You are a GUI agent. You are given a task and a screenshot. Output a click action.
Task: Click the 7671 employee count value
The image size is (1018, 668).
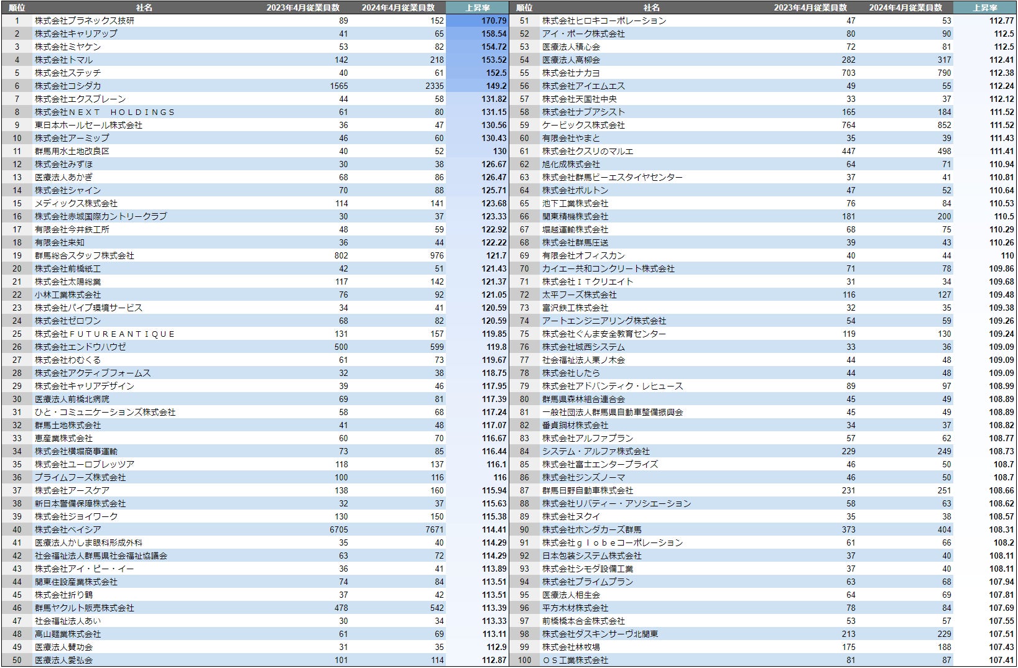point(435,529)
